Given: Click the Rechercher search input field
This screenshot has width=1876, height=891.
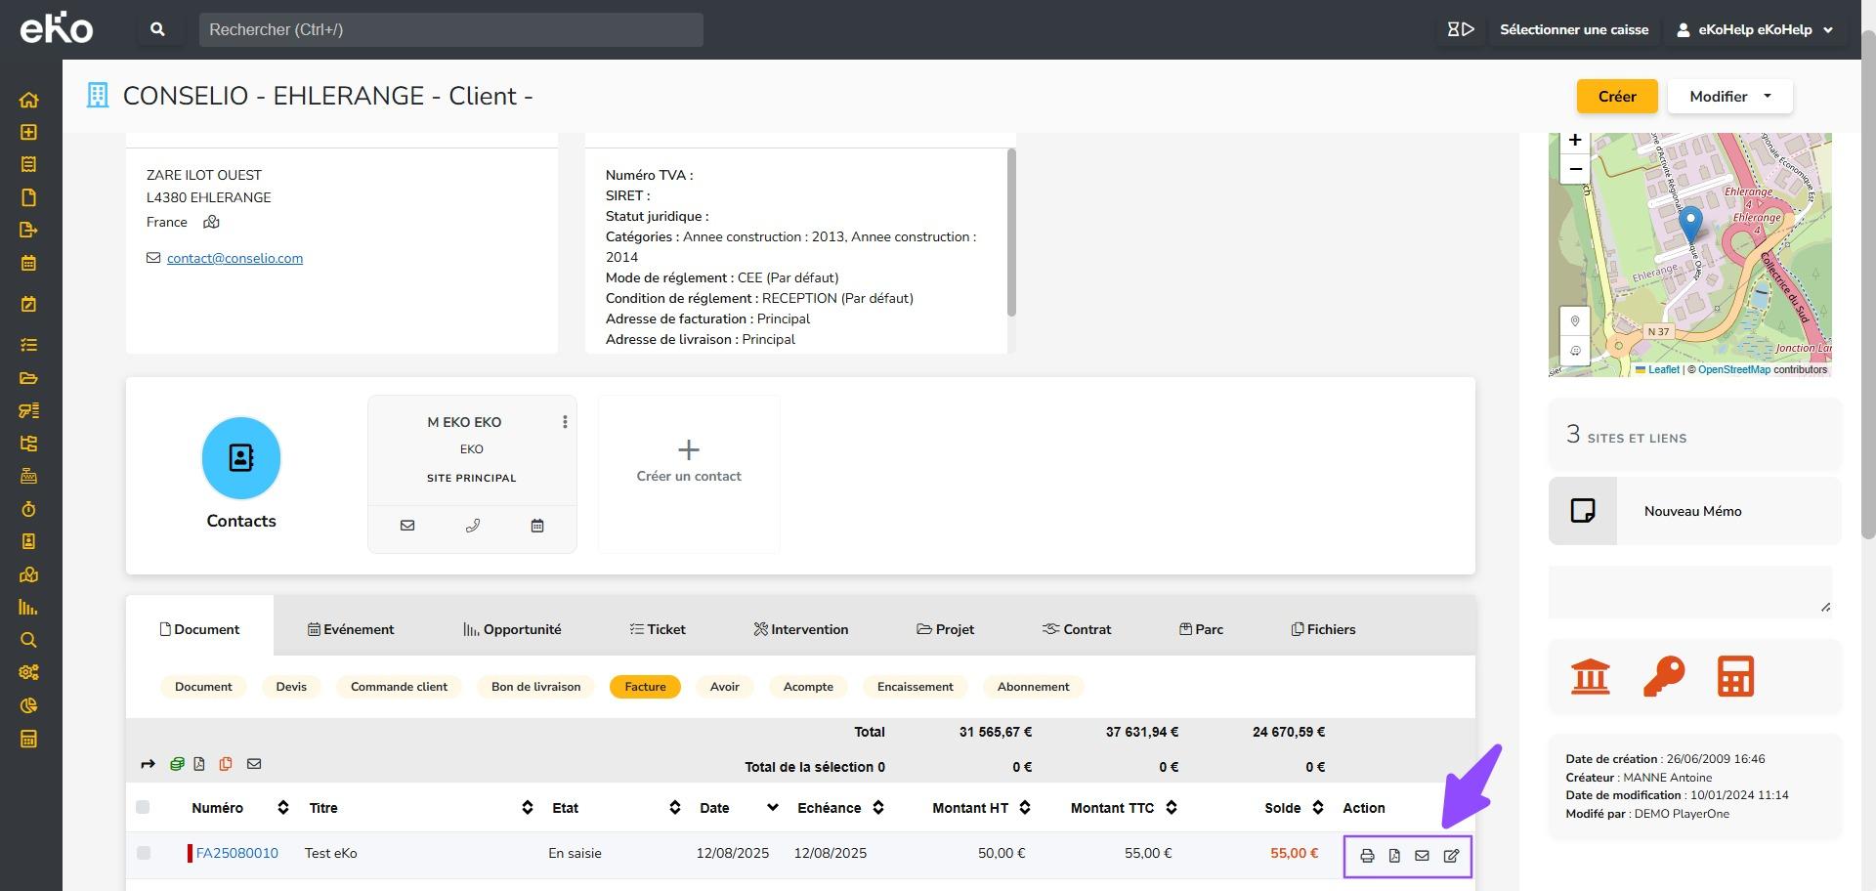Looking at the screenshot, I should coord(450,29).
